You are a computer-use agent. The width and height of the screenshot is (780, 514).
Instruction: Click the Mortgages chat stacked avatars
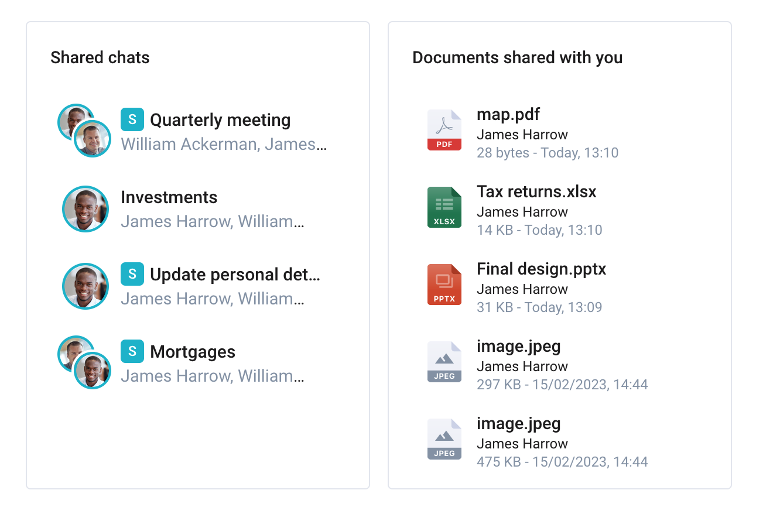[x=84, y=362]
